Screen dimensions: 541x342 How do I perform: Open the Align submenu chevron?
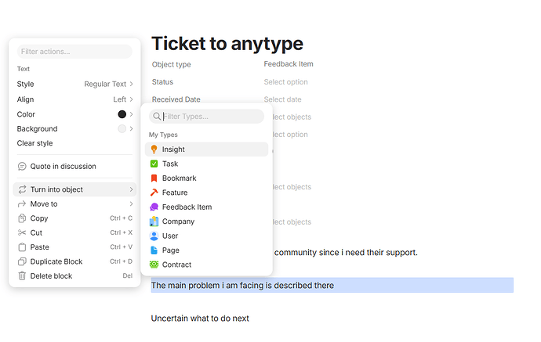(x=131, y=99)
